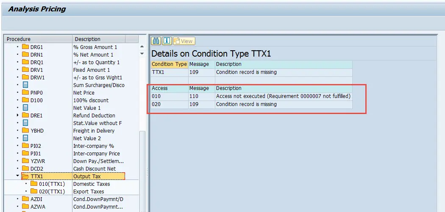This screenshot has height=212, width=445.
Task: Click calculator icon for Net Value 1
Action: point(25,108)
